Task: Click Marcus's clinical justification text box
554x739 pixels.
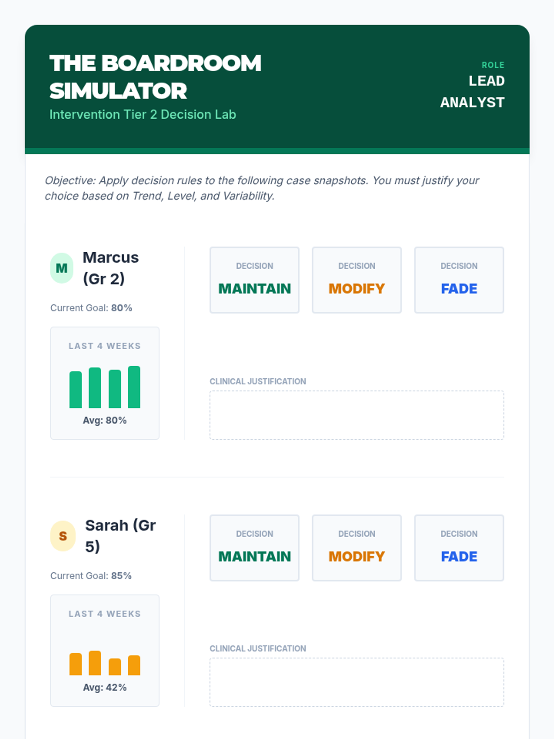Action: point(356,415)
